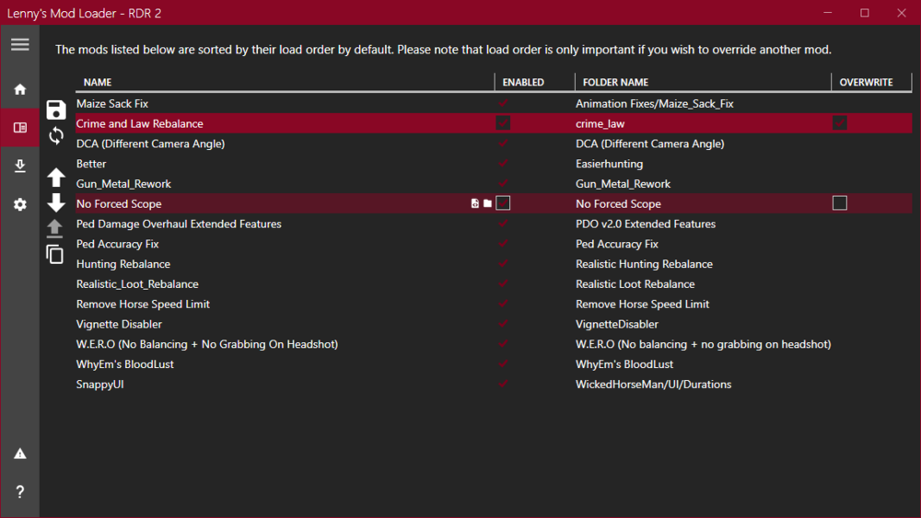
Task: Disable the Crime and Law Rebalance mod
Action: coord(503,123)
